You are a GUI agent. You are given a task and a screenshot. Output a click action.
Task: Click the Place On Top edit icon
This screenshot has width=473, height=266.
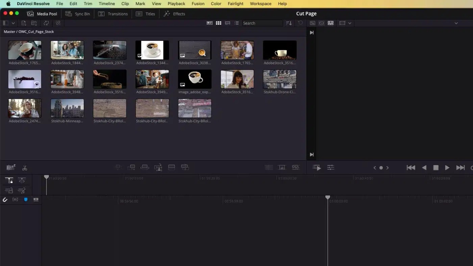pyautogui.click(x=171, y=167)
